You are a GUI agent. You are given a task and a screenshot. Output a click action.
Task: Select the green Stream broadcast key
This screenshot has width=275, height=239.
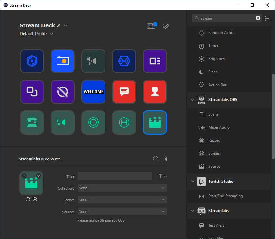[124, 122]
